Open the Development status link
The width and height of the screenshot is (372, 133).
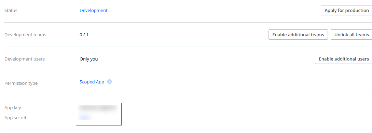(94, 11)
